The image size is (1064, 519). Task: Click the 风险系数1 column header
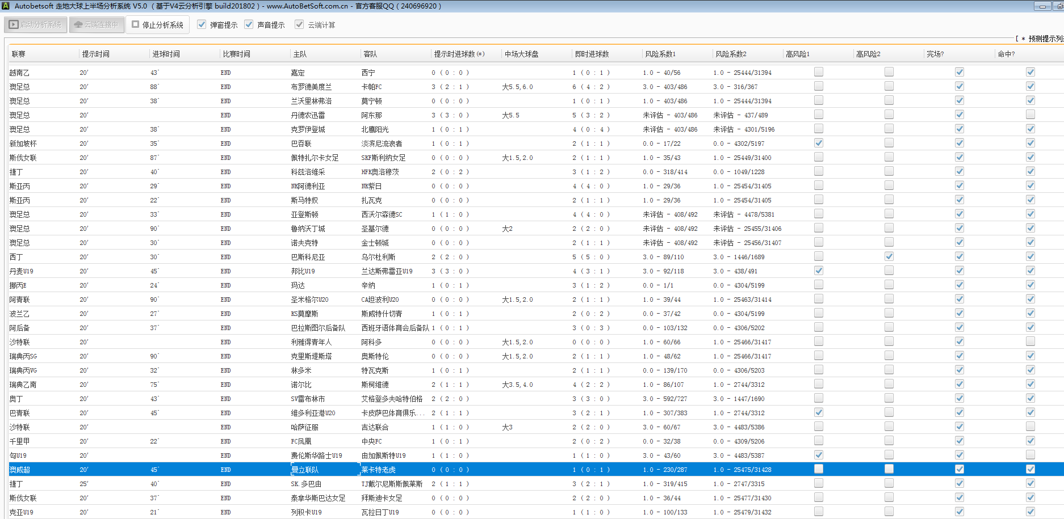[660, 54]
